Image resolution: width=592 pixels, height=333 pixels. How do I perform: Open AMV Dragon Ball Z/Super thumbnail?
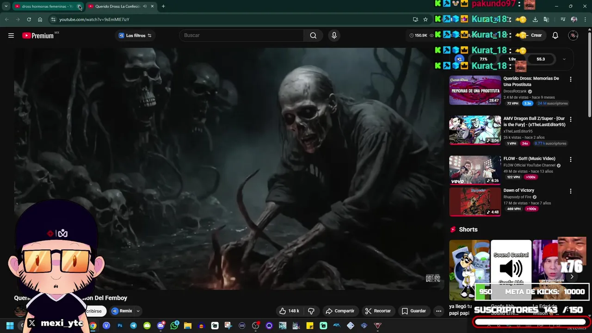coord(475,130)
